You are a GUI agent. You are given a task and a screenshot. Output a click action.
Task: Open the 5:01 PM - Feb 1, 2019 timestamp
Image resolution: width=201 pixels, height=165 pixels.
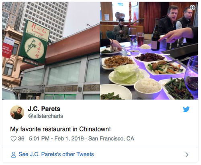click(56, 138)
